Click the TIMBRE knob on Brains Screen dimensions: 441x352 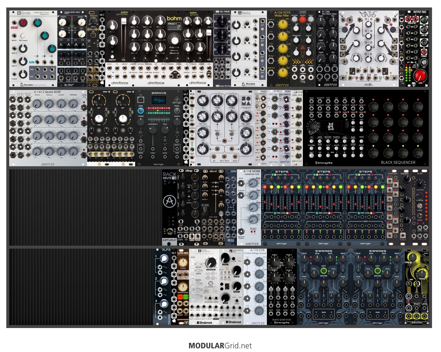[x=141, y=122]
